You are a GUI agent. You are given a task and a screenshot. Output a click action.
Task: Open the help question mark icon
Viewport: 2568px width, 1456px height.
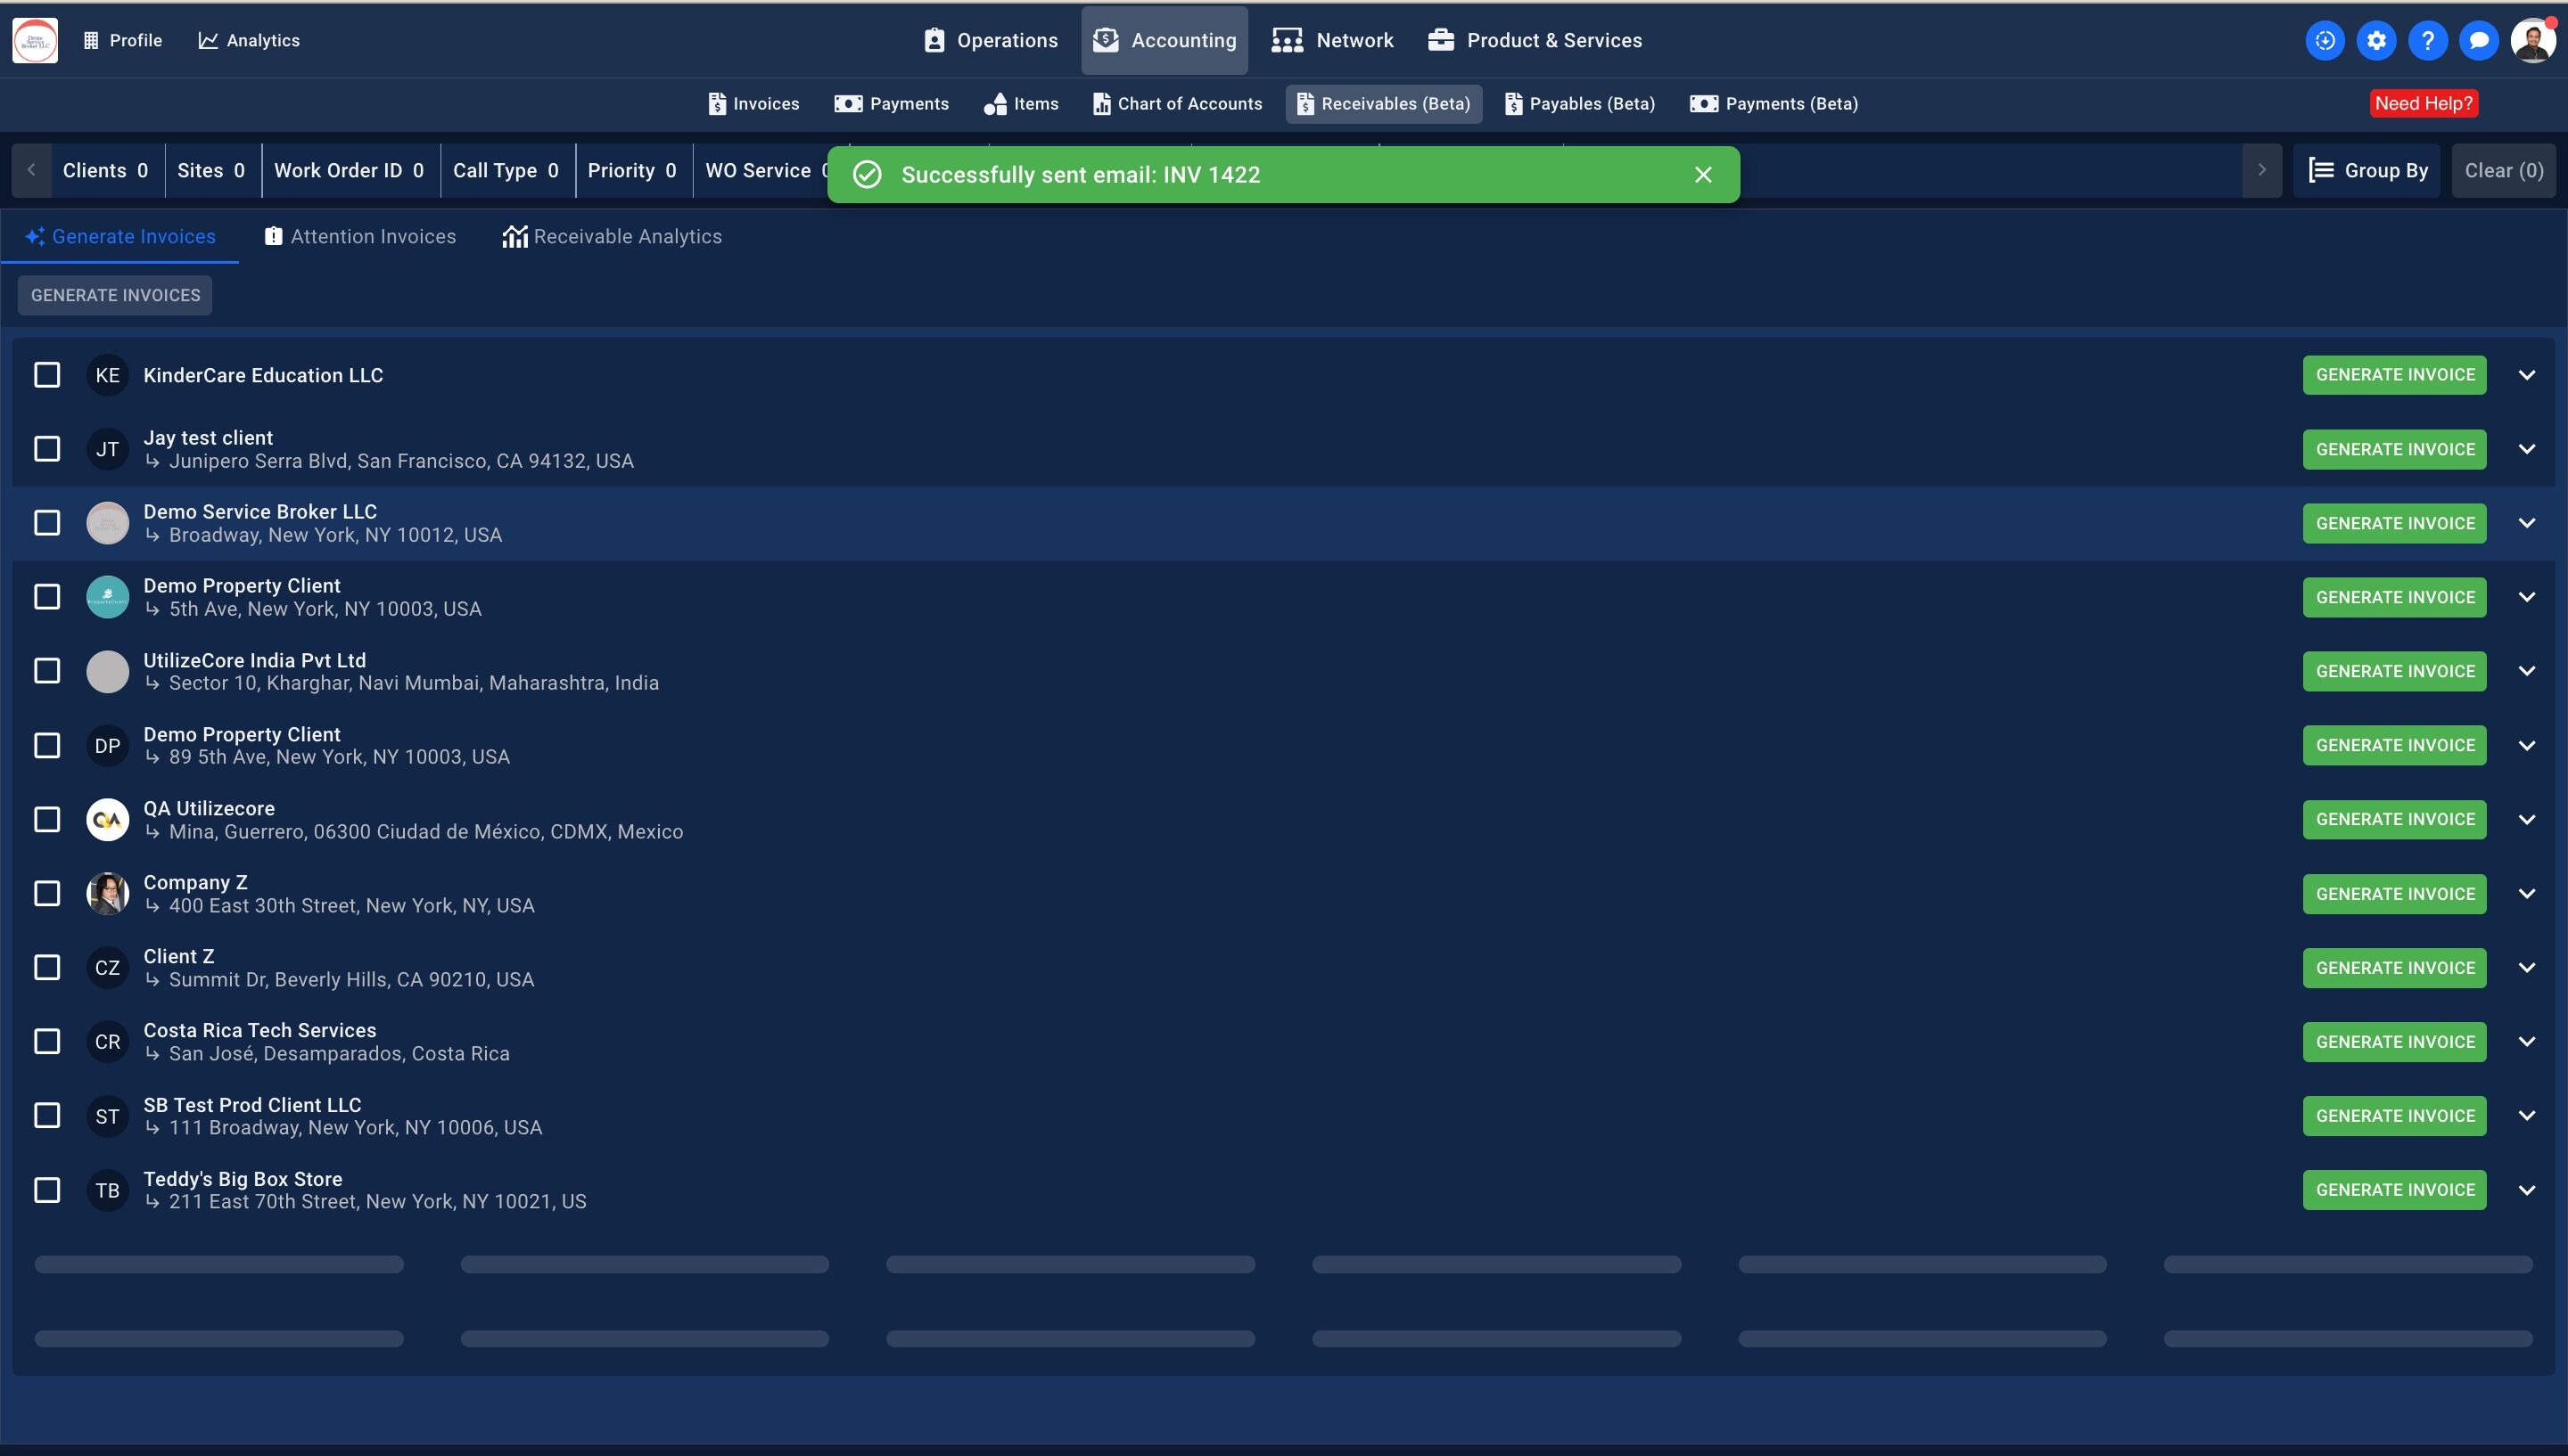tap(2427, 41)
